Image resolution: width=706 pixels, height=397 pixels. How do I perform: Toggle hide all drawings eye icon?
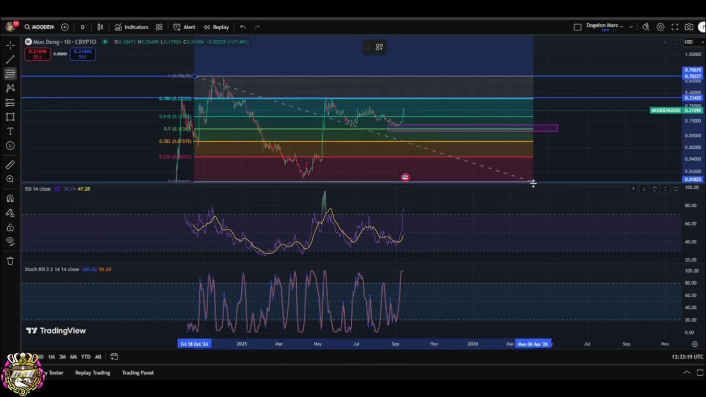pyautogui.click(x=10, y=241)
